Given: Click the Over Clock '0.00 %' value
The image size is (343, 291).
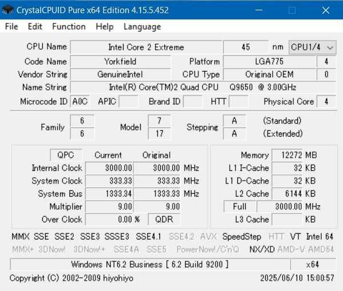Looking at the screenshot, I should coord(109,219).
